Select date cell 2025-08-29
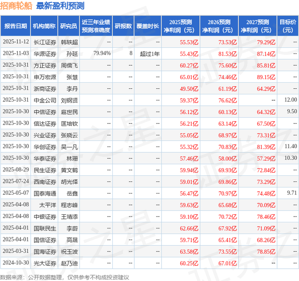 (16, 170)
